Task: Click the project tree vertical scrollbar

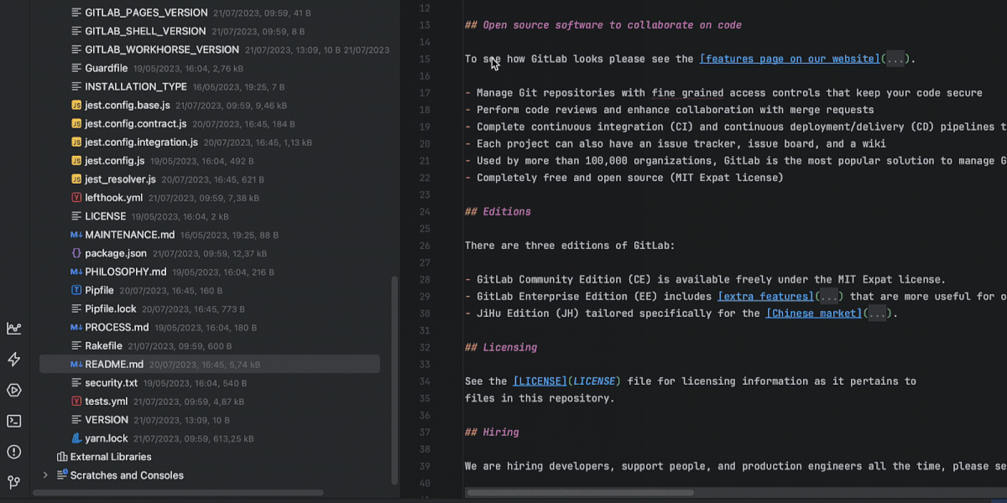Action: 394,377
